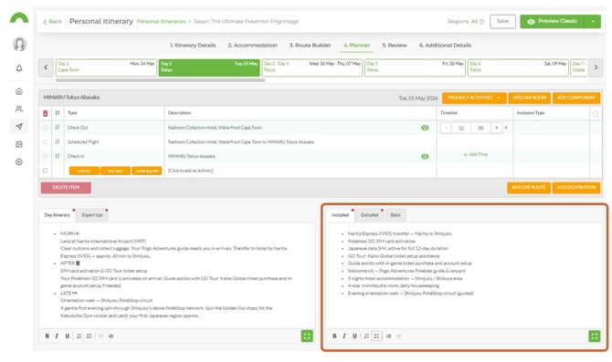This screenshot has width=612, height=362.
Task: Apply bold in Day Itinerary editor
Action: click(x=47, y=336)
